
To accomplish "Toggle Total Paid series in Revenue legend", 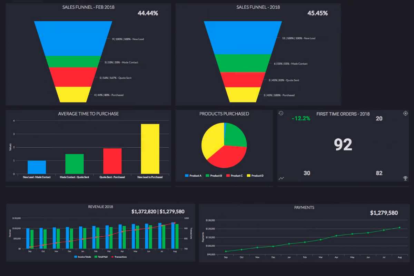I will [x=102, y=257].
